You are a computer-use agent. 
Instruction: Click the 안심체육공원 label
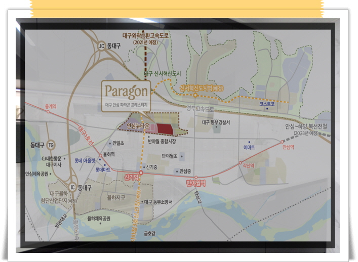37,174
